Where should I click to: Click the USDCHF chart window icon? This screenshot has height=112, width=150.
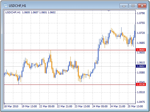point(6,6)
